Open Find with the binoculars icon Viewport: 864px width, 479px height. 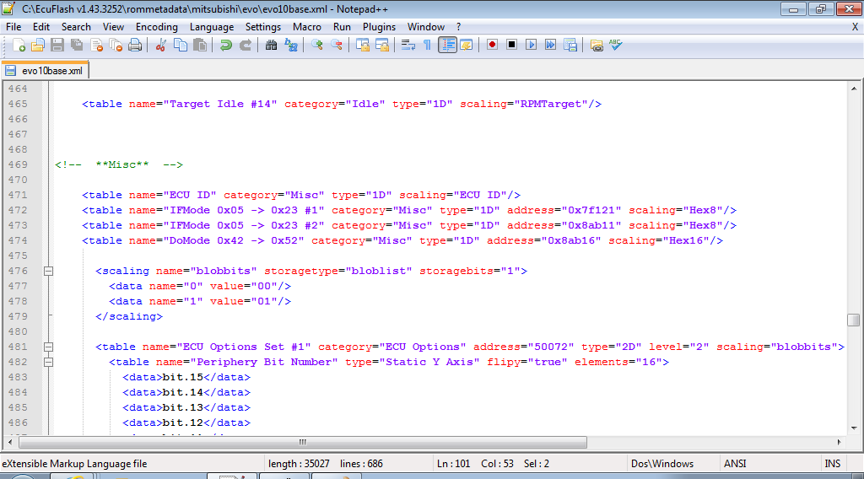[x=272, y=45]
